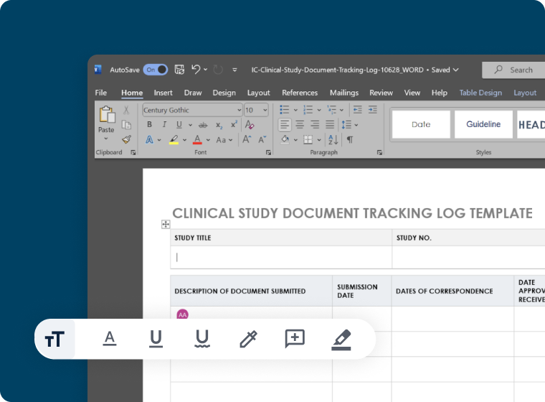Apply the Guideline style
The height and width of the screenshot is (402, 545).
coord(483,124)
